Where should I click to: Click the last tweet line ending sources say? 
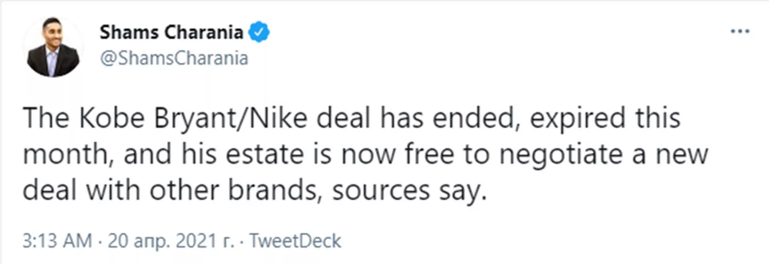(255, 191)
